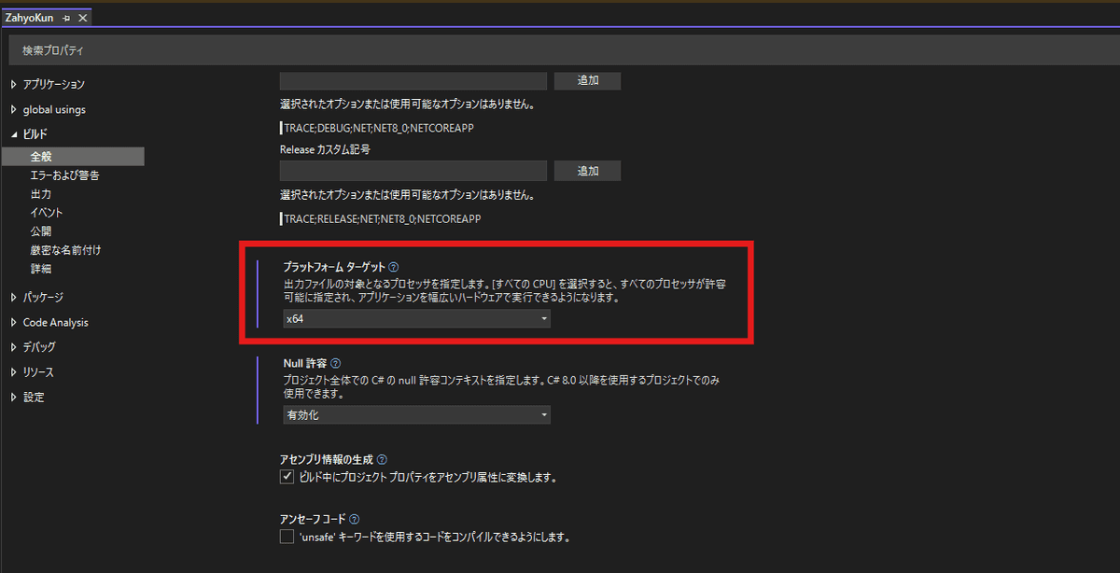Screen dimensions: 1120x573
Task: Expand the パッケージ section
Action: click(x=13, y=297)
